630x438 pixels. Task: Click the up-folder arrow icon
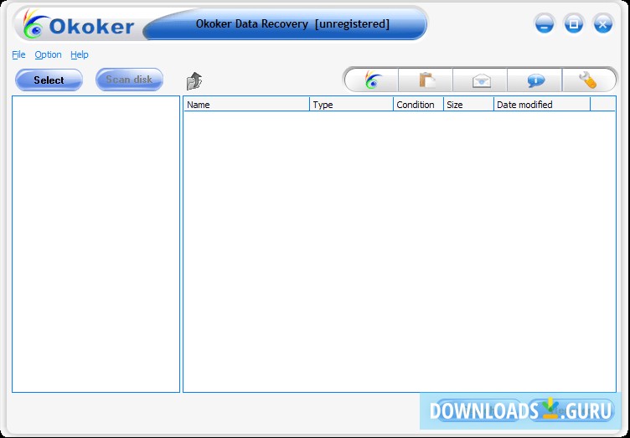click(194, 81)
